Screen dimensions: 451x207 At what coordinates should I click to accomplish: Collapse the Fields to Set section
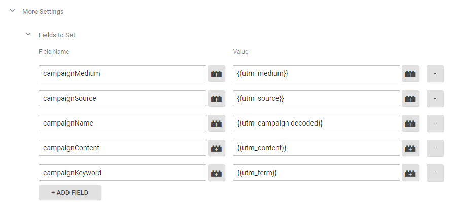(x=29, y=35)
